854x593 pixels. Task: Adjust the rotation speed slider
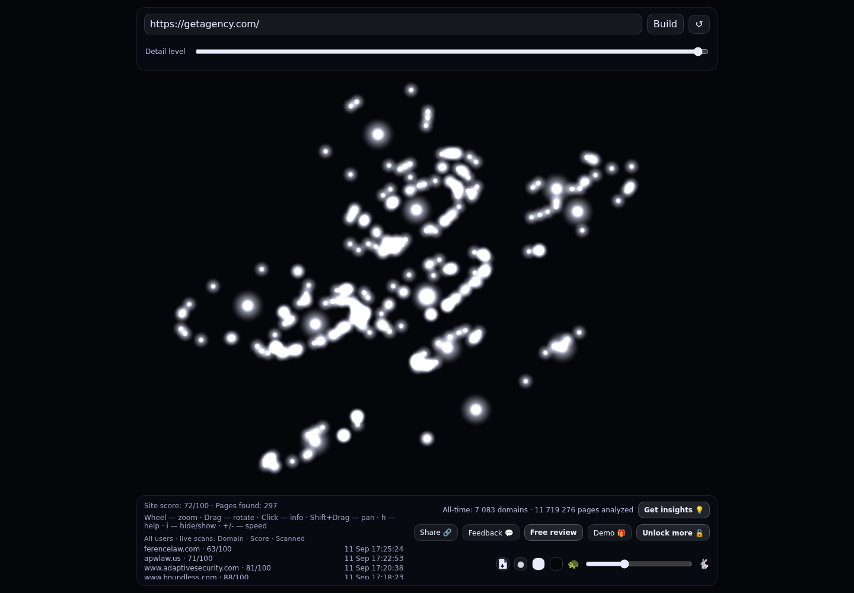click(x=639, y=564)
